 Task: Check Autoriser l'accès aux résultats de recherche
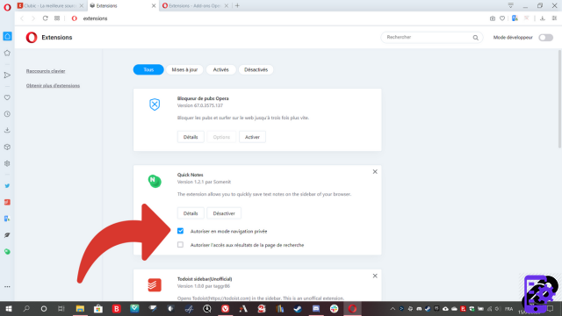180,245
